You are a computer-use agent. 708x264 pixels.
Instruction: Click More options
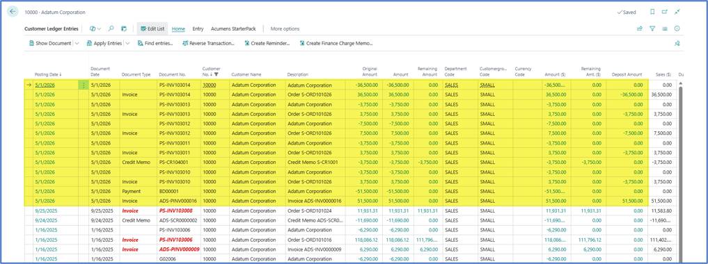(285, 28)
